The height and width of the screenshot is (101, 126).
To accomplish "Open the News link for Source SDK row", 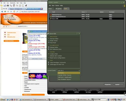I will tap(101, 19).
